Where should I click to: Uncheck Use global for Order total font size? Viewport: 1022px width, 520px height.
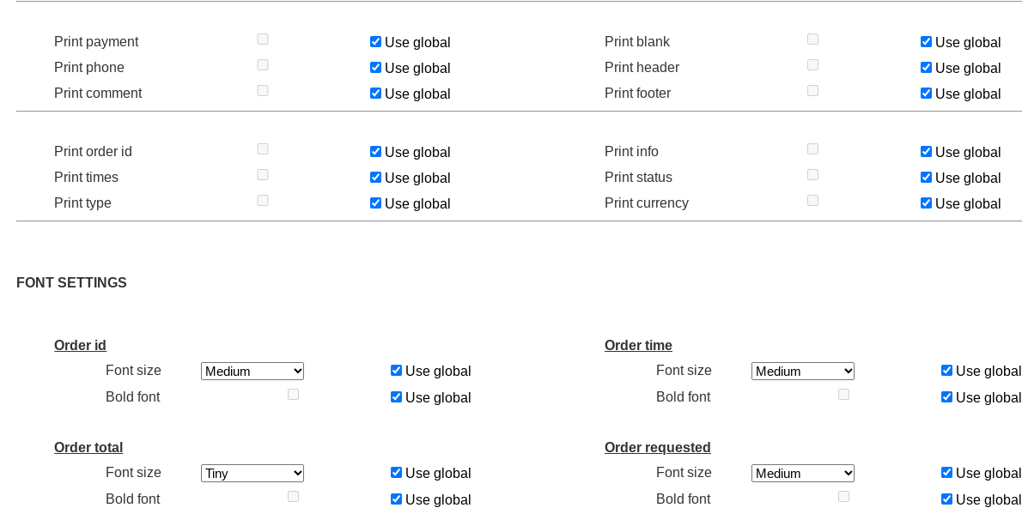(396, 473)
